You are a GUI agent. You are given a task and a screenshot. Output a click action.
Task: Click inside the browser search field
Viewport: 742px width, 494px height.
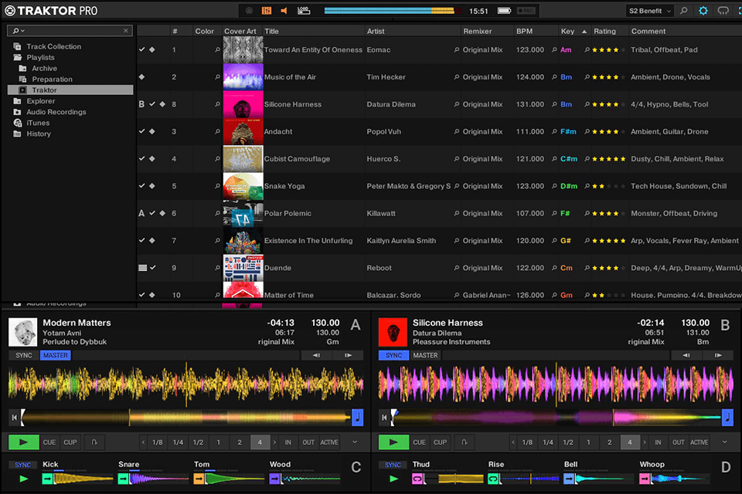(71, 31)
